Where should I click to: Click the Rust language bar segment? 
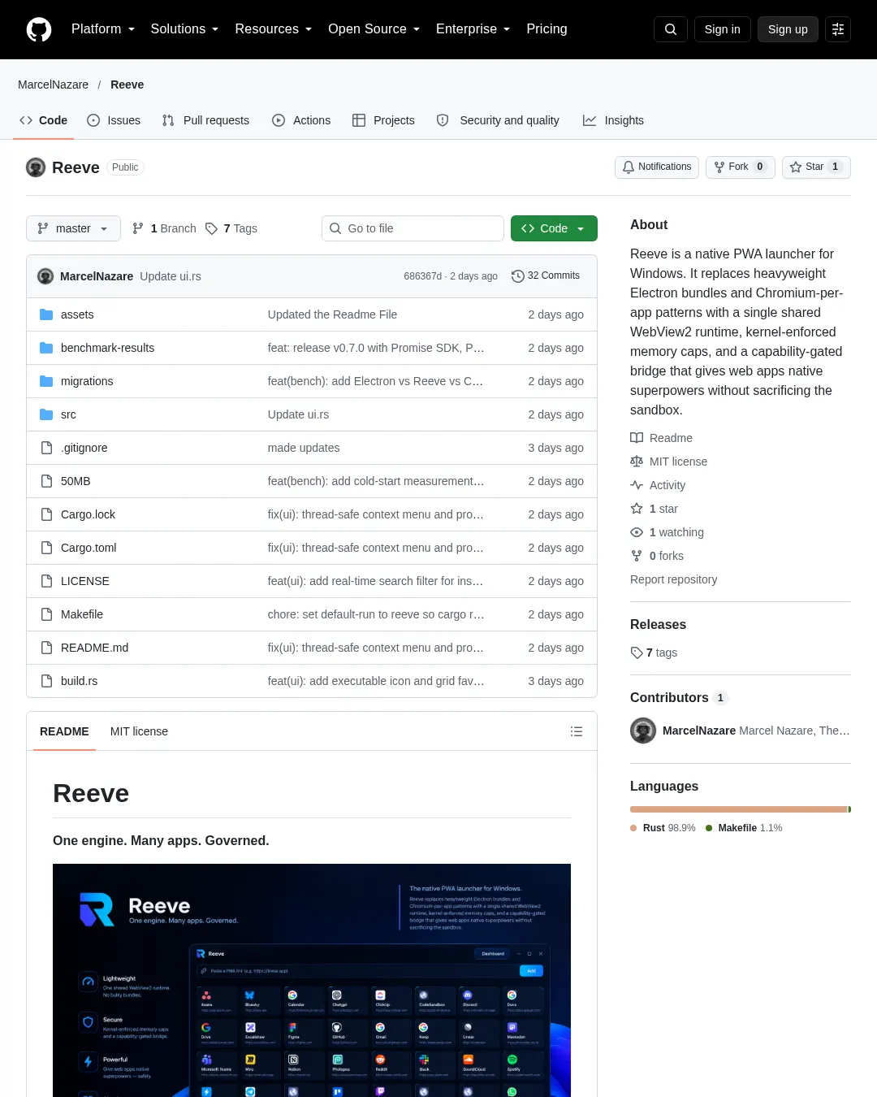739,809
